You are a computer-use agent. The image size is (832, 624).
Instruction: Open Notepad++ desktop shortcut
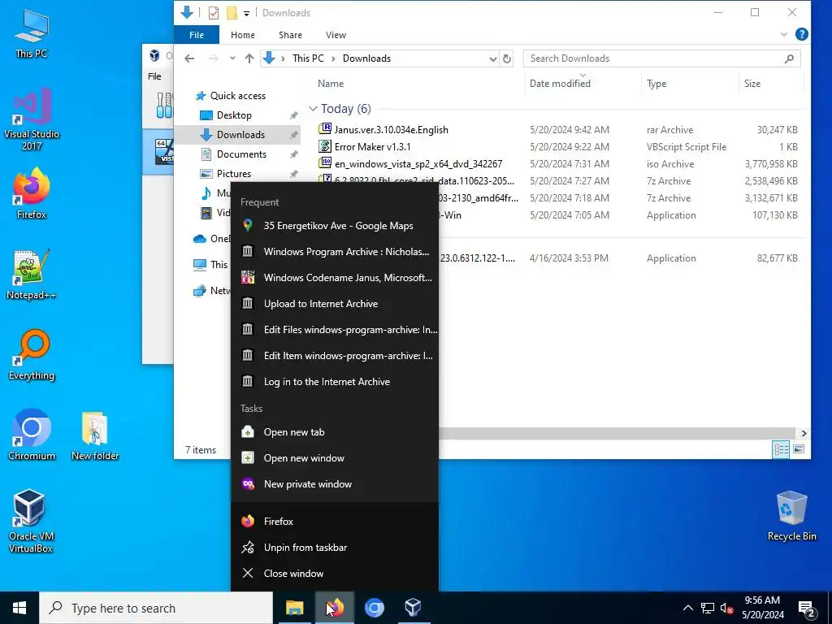32,275
